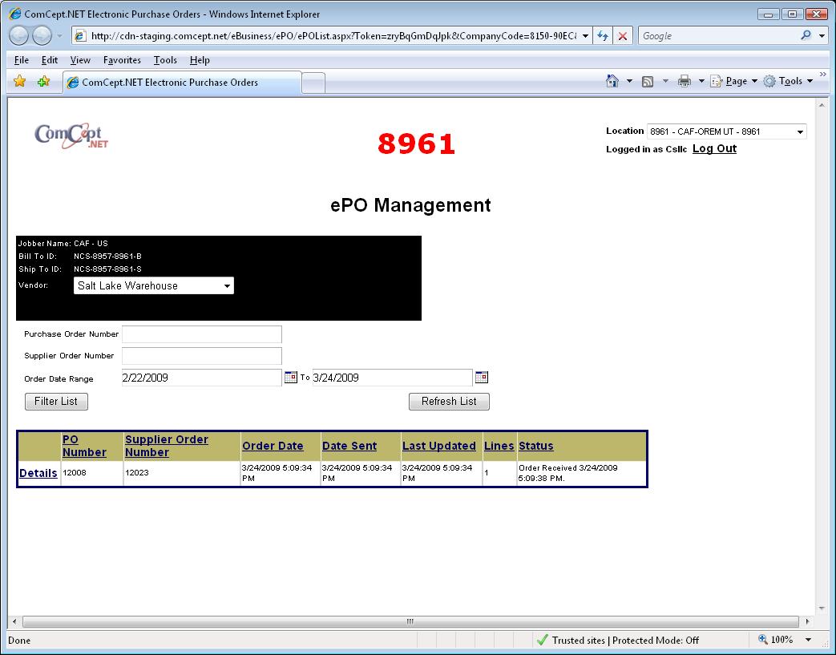This screenshot has height=655, width=836.
Task: Open the zoom level dropdown
Action: [x=808, y=640]
